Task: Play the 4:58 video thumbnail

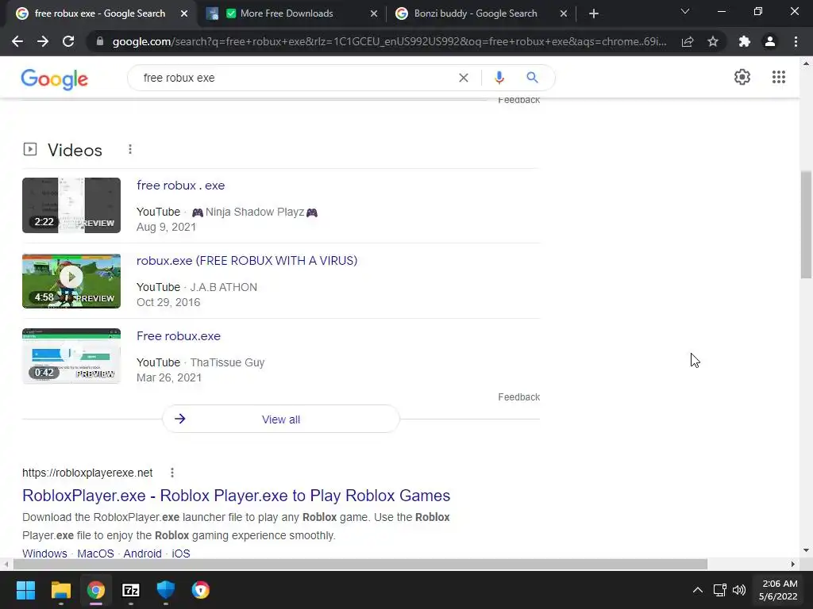Action: point(71,281)
